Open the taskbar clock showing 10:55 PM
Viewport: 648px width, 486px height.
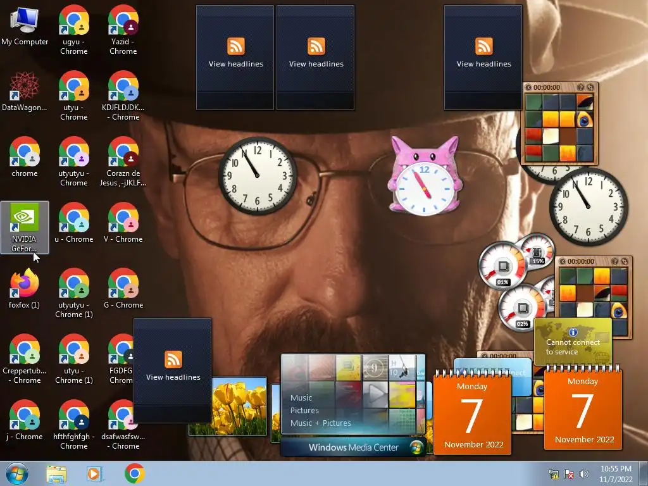[x=616, y=474]
